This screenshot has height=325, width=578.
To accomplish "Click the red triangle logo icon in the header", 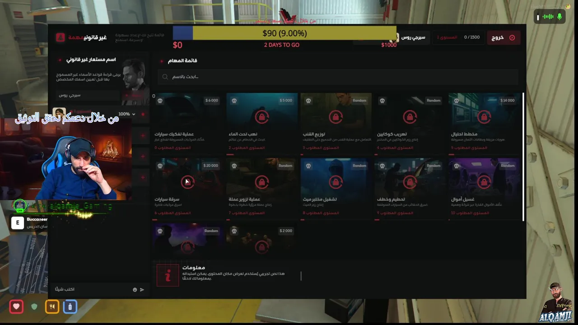I will 60,37.
